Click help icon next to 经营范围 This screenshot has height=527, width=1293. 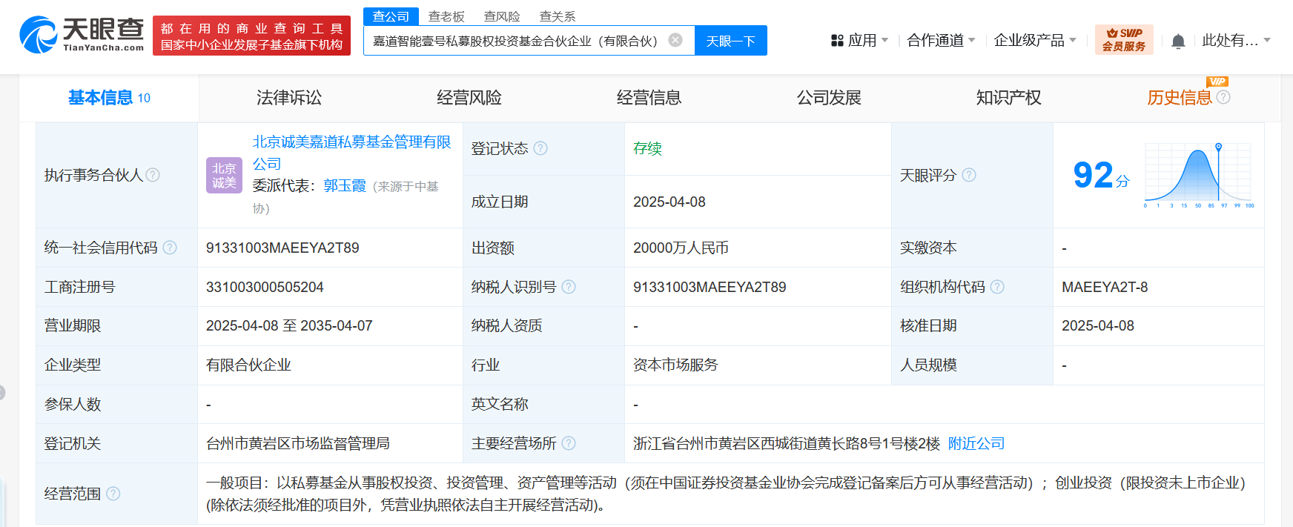coord(113,494)
